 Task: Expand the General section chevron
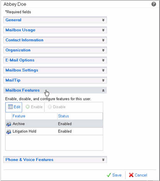pos(103,20)
